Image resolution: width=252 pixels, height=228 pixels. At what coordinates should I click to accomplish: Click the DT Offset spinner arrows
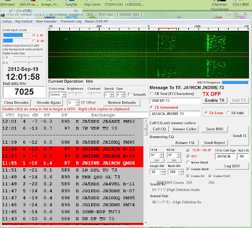pyautogui.click(x=77, y=103)
